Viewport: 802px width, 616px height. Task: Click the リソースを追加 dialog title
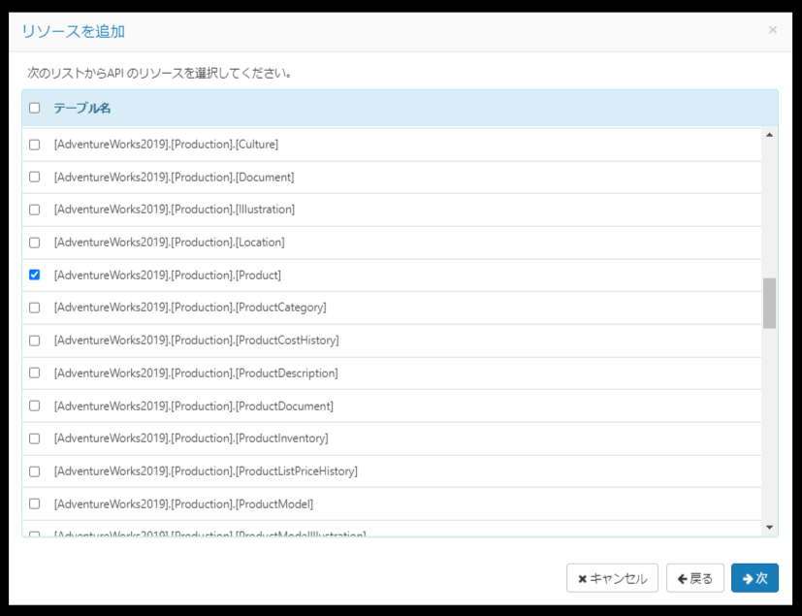pos(73,31)
